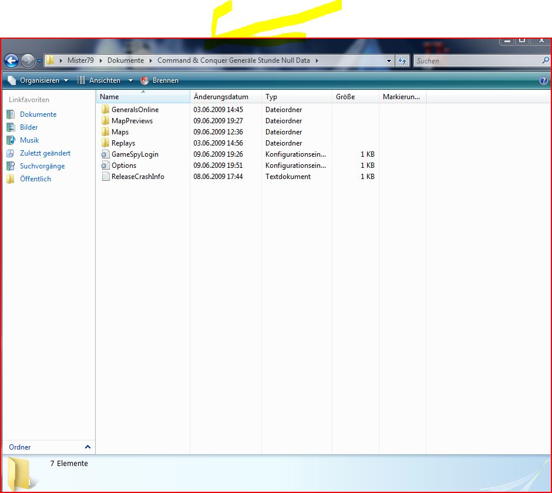Select the Replays folder icon

coord(105,143)
